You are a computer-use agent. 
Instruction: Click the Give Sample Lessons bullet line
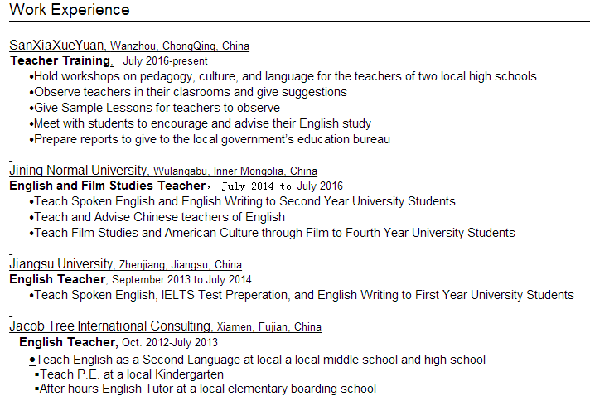[157, 108]
